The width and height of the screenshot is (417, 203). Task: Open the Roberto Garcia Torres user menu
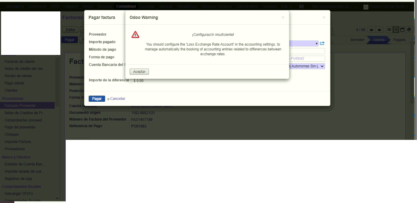click(388, 6)
